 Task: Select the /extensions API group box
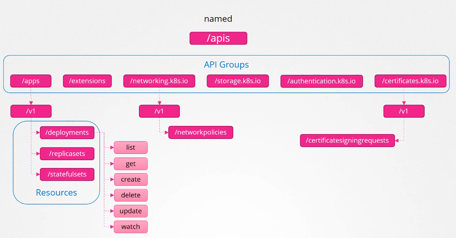[87, 81]
